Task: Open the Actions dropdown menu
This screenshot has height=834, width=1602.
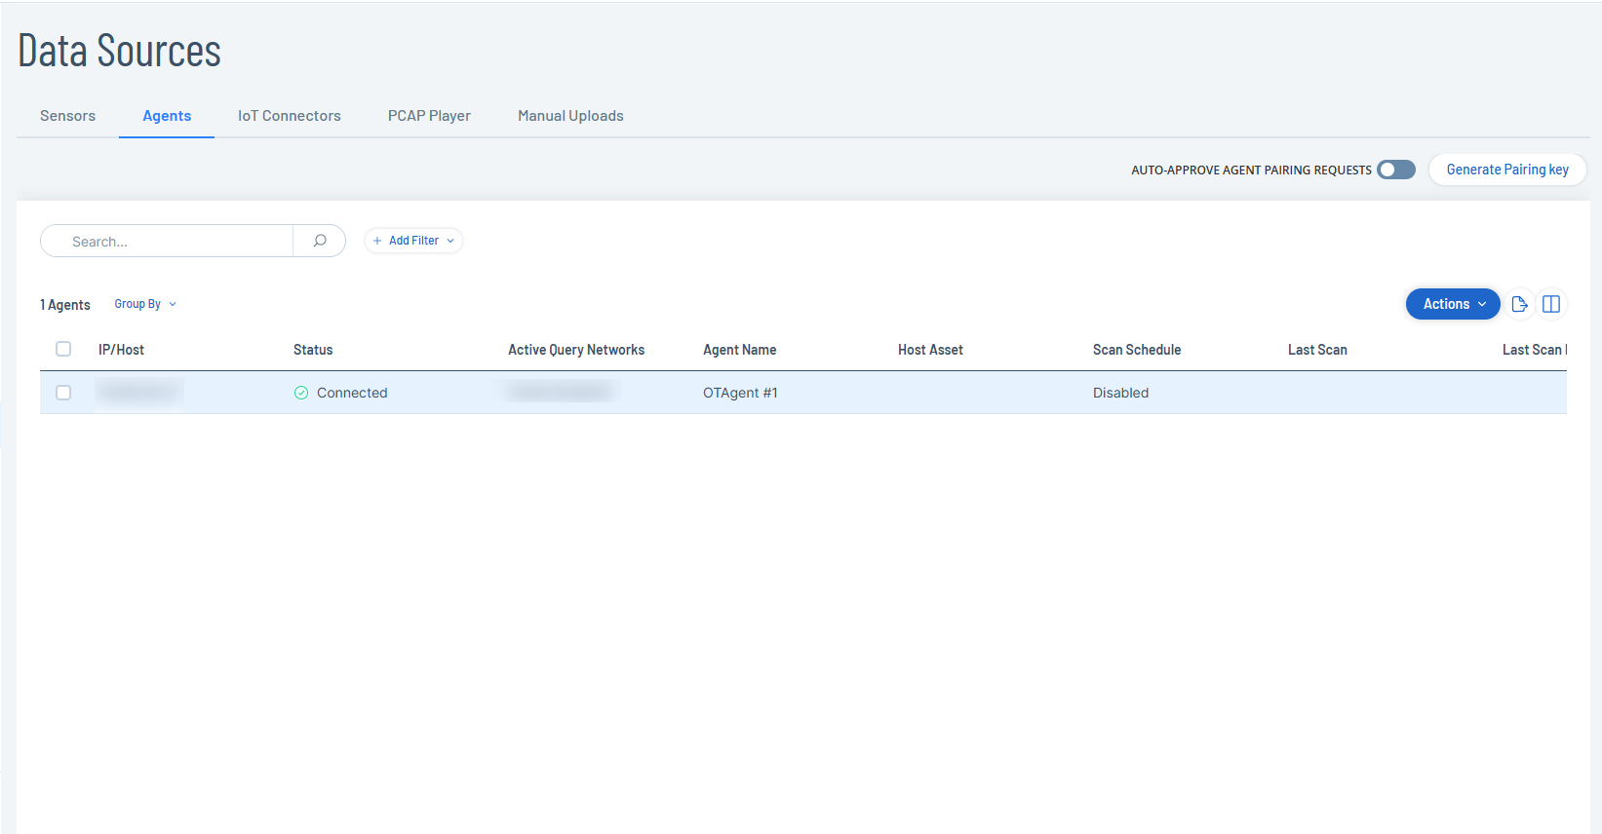Action: [x=1452, y=304]
